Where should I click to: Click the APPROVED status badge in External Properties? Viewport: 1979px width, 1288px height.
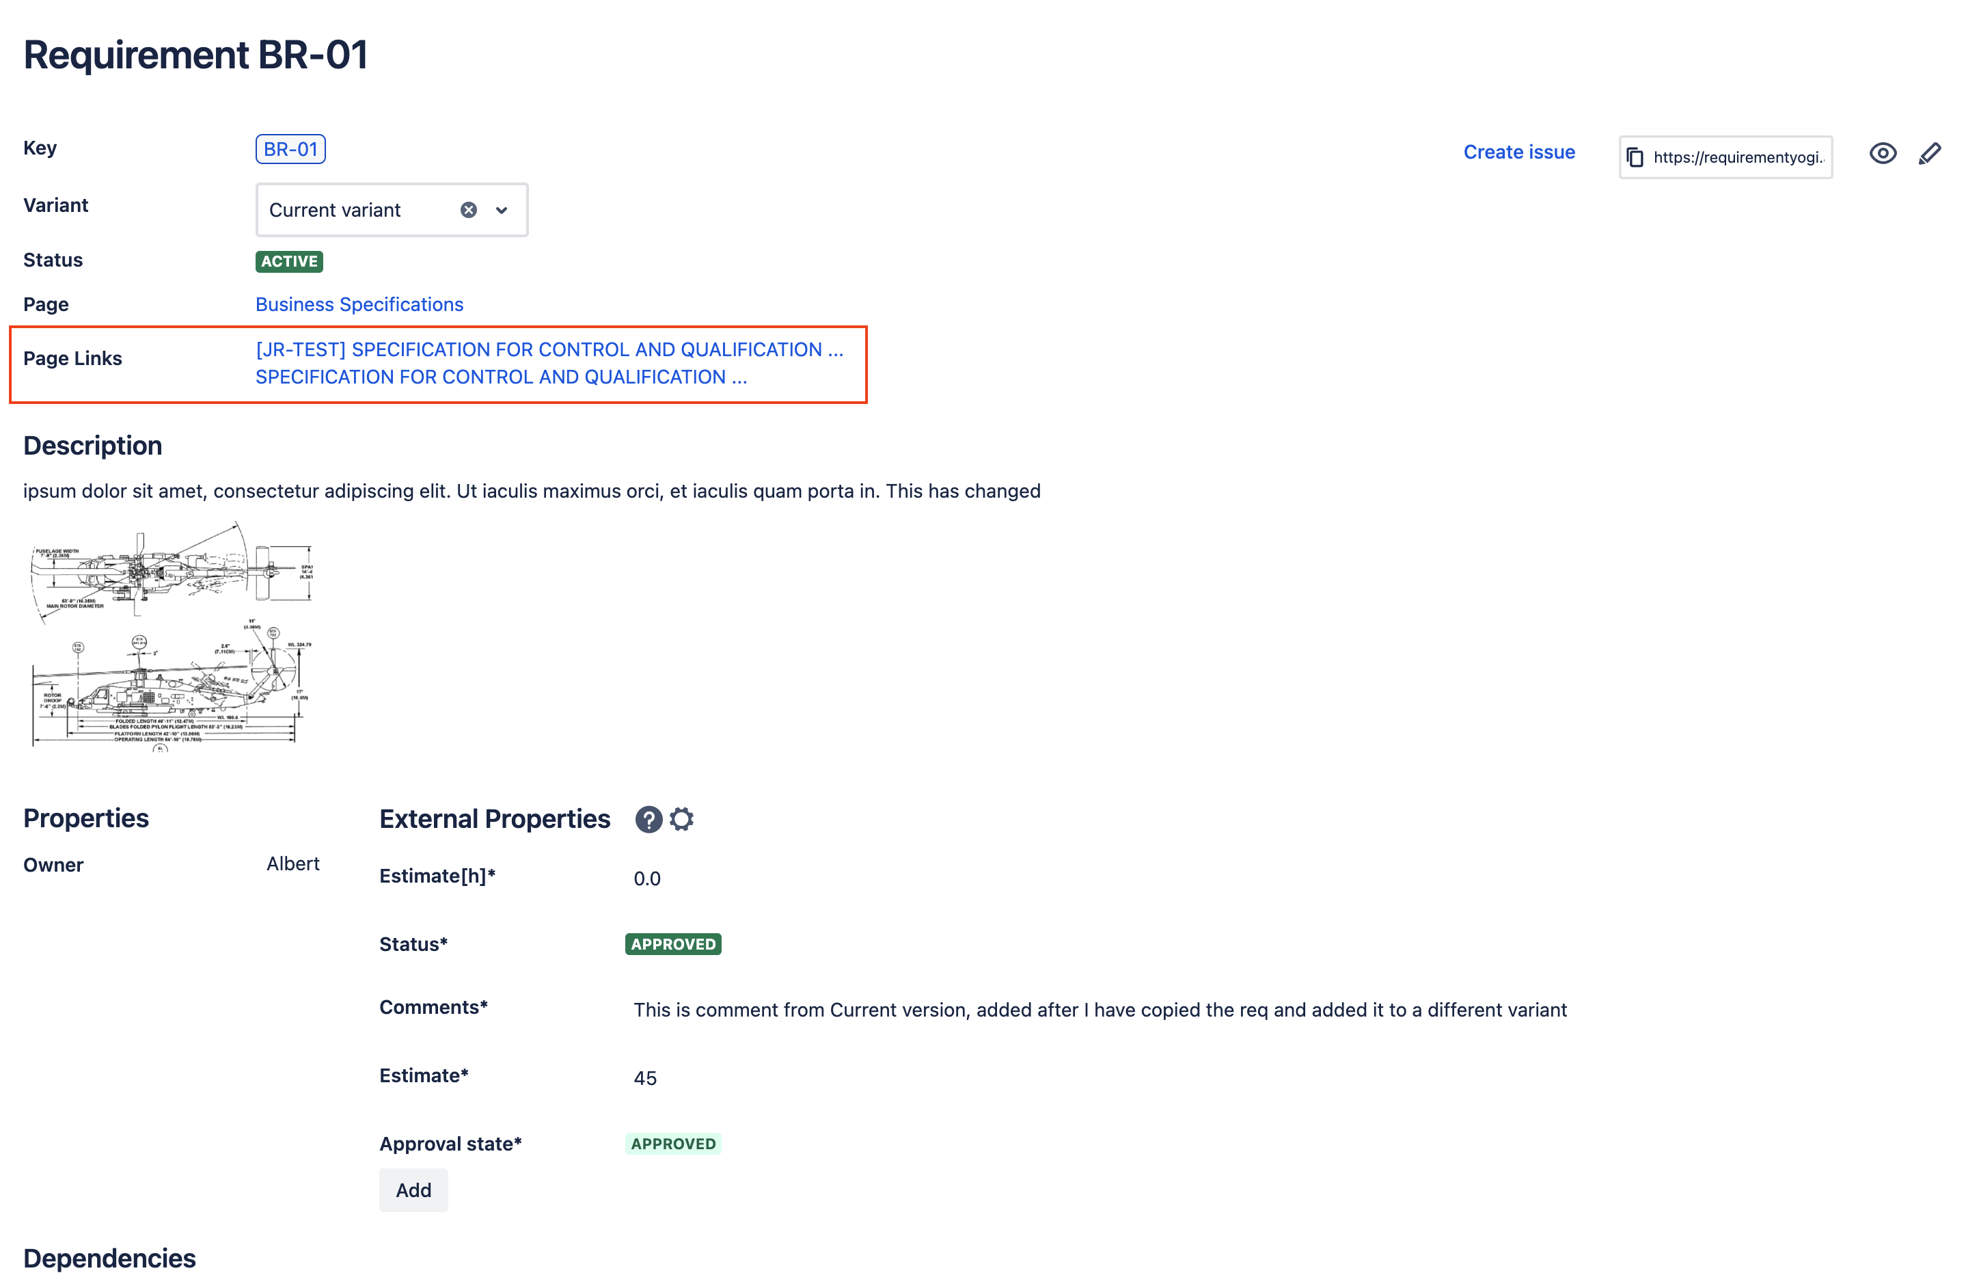click(674, 945)
